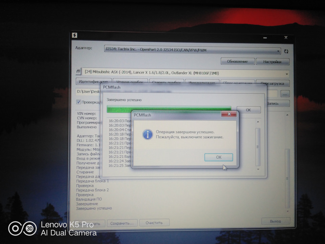Click the blue information icon in dialog
This screenshot has width=325, height=244.
(148, 135)
